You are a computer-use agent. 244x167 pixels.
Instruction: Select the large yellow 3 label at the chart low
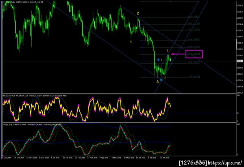pyautogui.click(x=158, y=82)
